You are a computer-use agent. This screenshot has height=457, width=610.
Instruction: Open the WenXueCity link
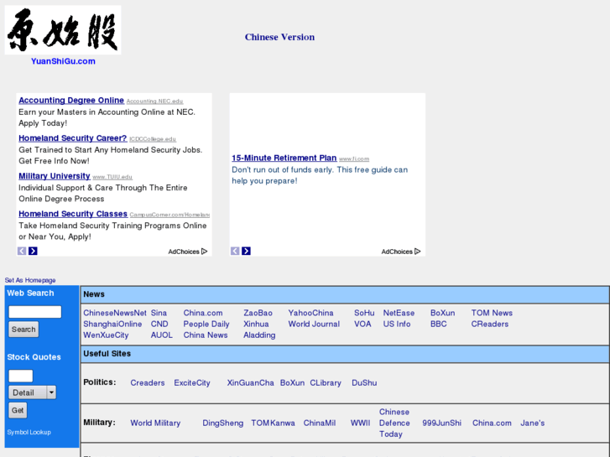click(106, 335)
